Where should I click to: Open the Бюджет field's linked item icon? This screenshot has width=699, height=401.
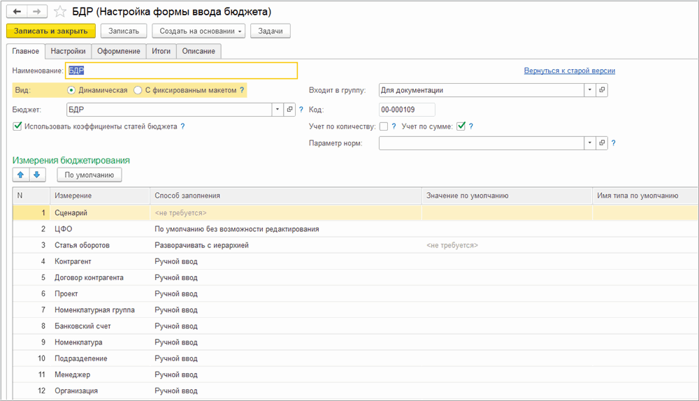(290, 110)
